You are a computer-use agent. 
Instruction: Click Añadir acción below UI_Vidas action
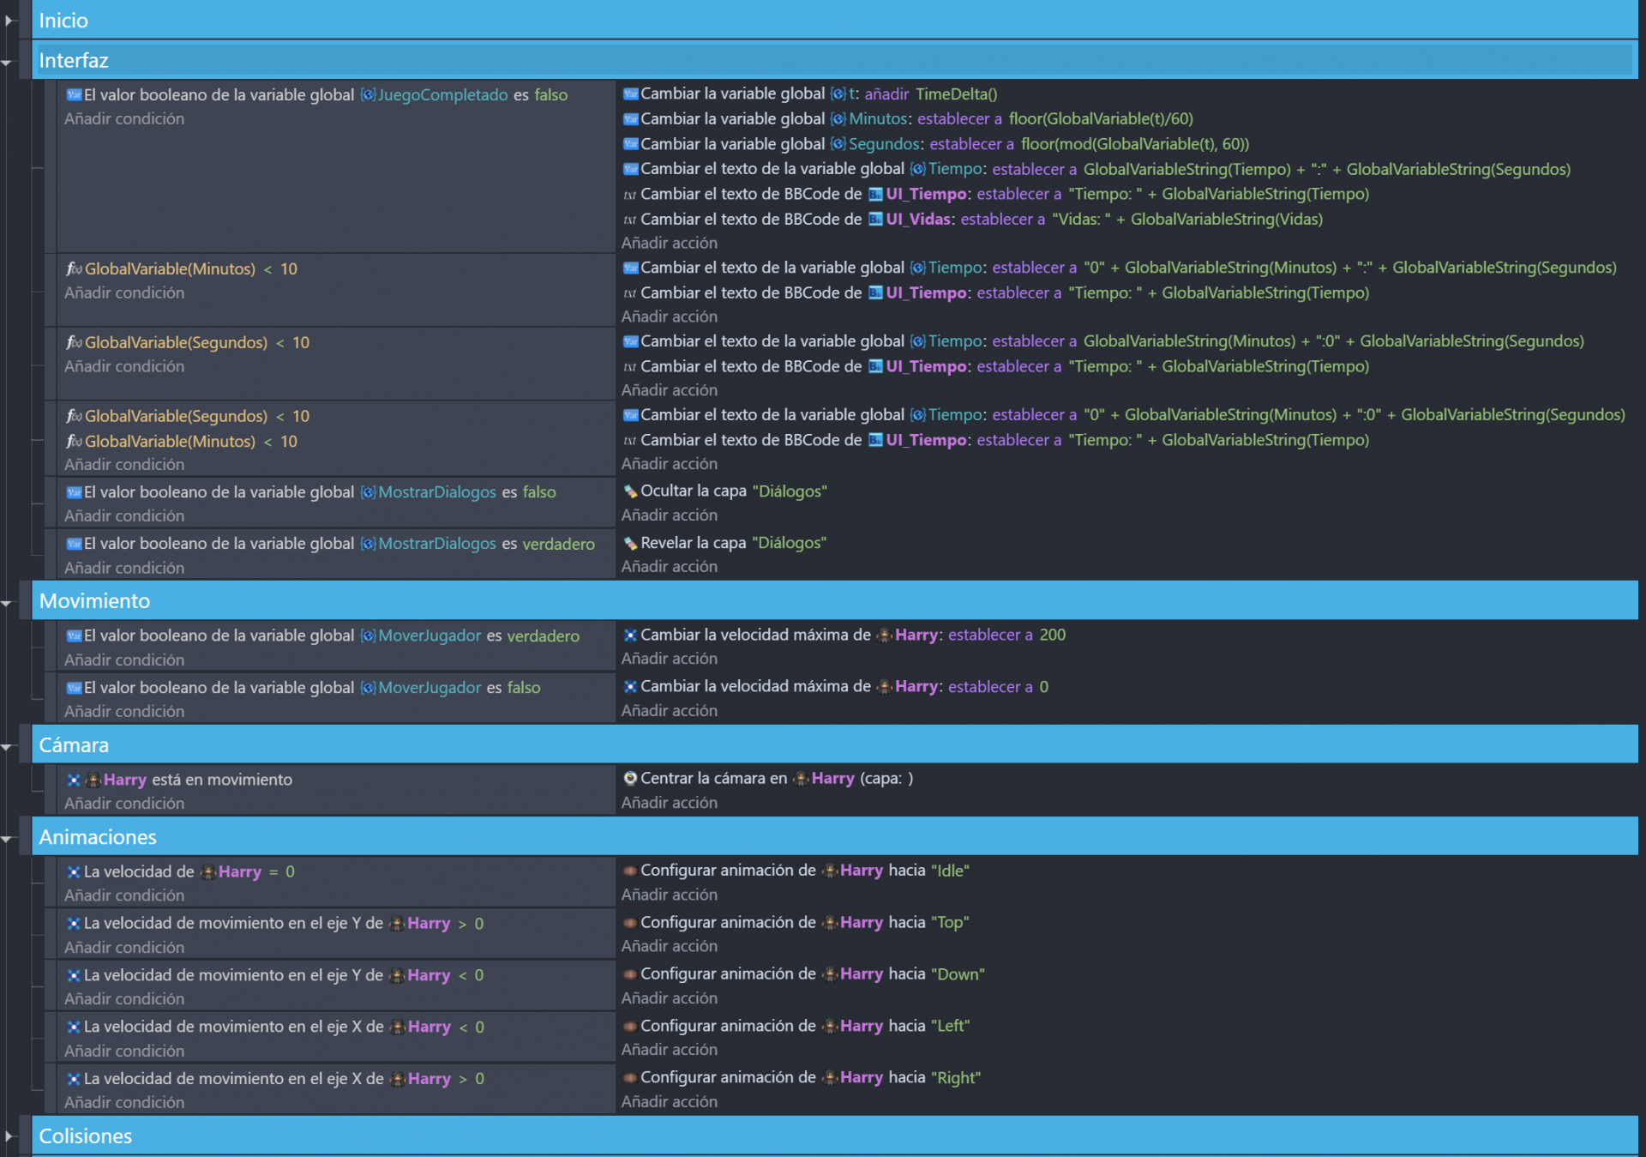click(670, 244)
